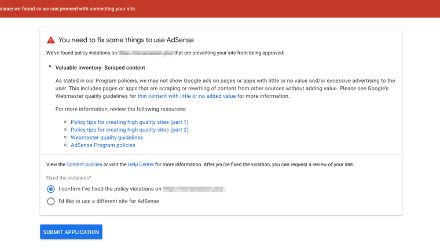Open 'thin content with little or no added value' link
The width and height of the screenshot is (440, 249).
tap(186, 96)
